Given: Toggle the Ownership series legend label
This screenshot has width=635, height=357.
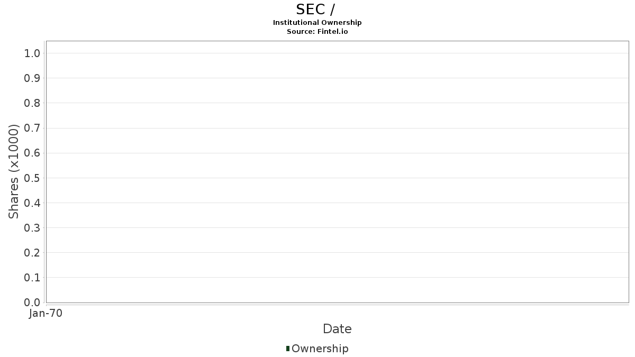Looking at the screenshot, I should pyautogui.click(x=320, y=349).
